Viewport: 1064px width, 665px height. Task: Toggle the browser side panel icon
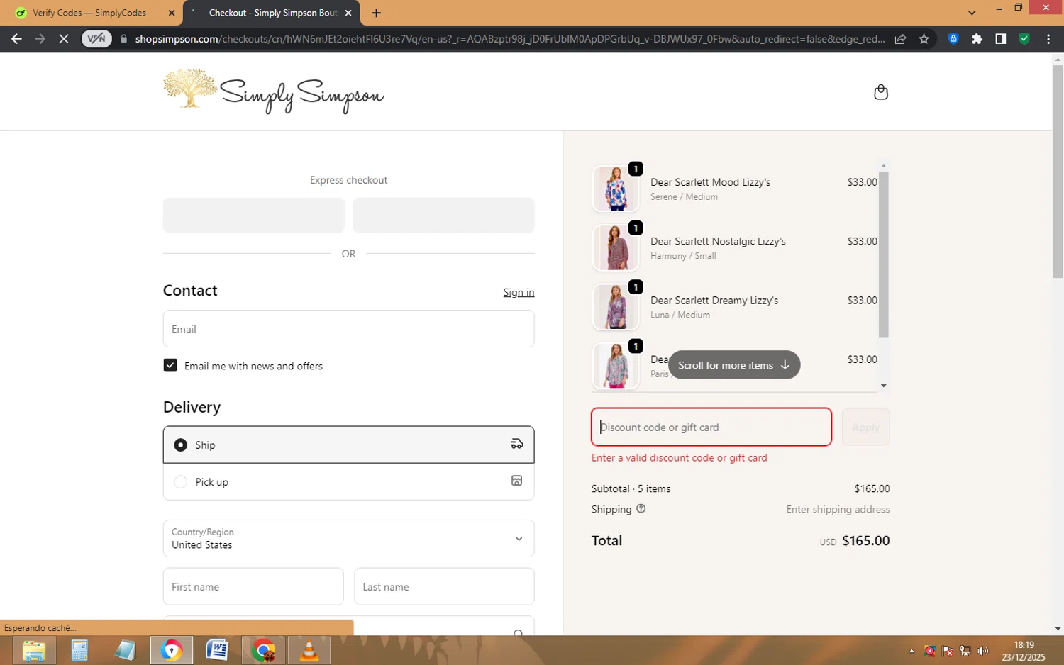1000,39
